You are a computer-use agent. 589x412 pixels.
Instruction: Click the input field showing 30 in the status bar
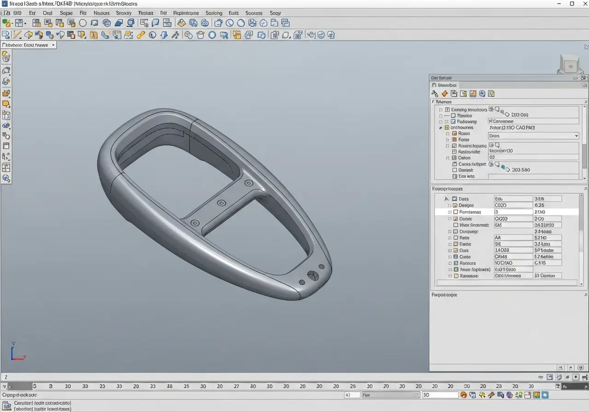point(439,395)
